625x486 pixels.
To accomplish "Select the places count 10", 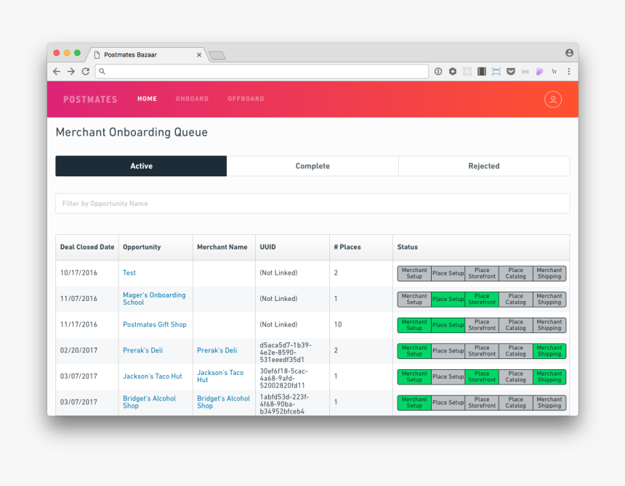I will (338, 324).
